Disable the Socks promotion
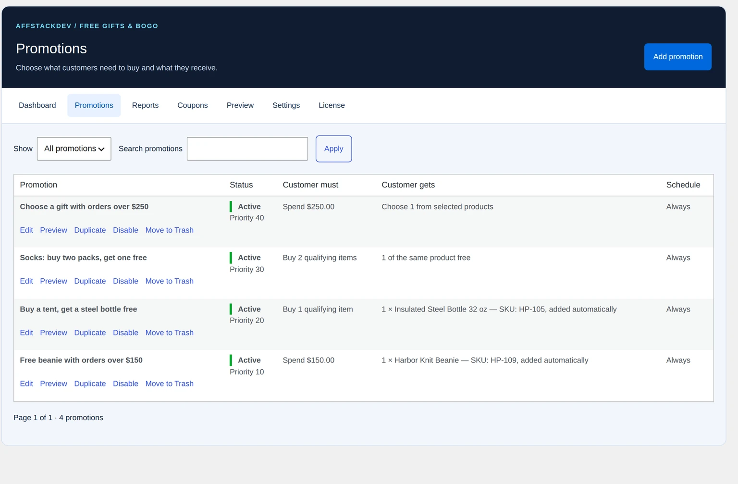The height and width of the screenshot is (484, 738). (125, 281)
